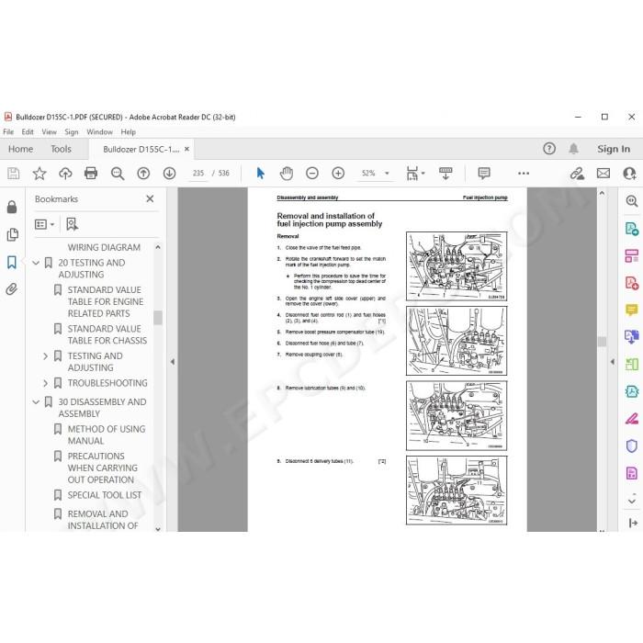The width and height of the screenshot is (643, 643).
Task: Expand the tools pane arrow at bottom
Action: click(x=633, y=523)
